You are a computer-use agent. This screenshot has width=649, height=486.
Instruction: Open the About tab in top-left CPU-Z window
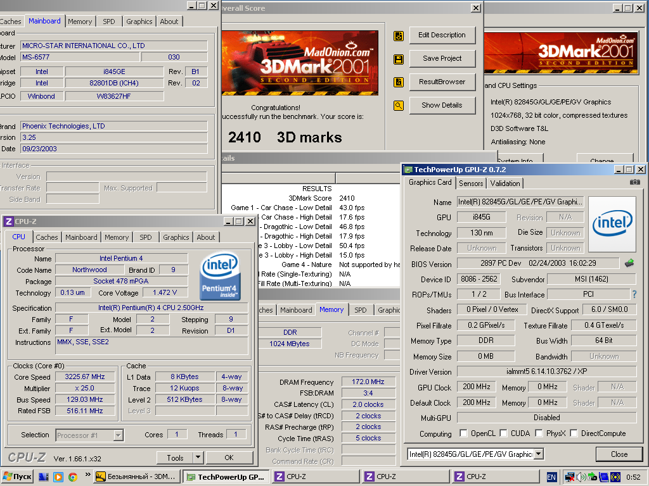tap(169, 22)
